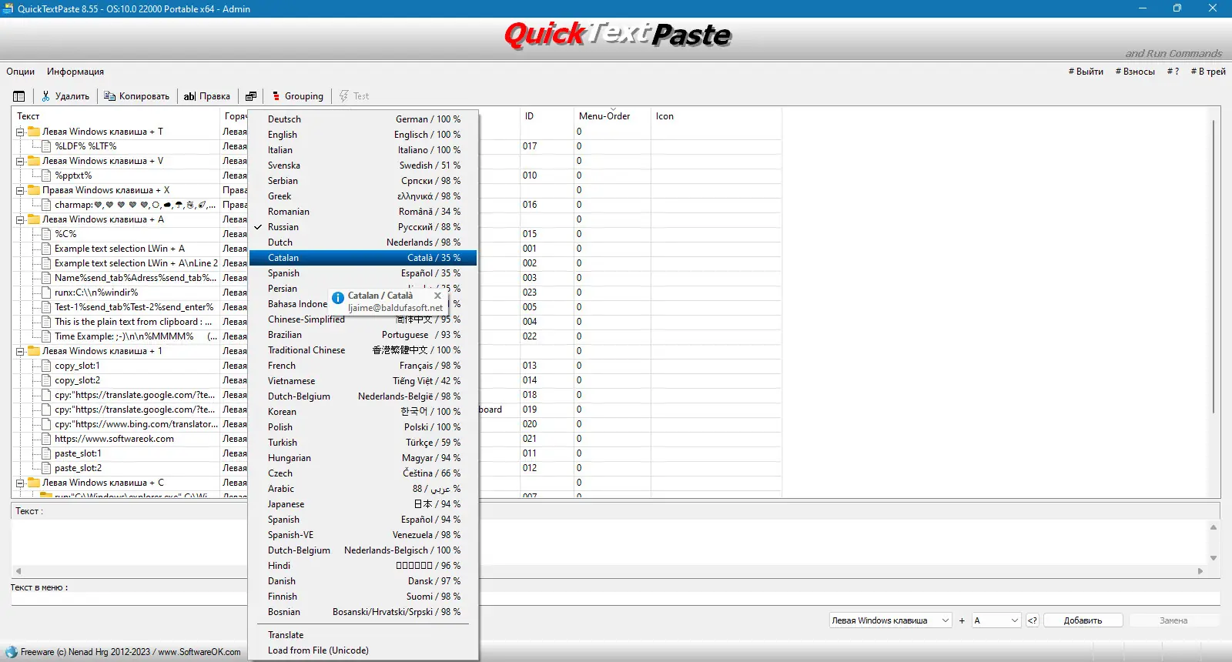Collapse the Левая Windows клавиша + A group

20,220
